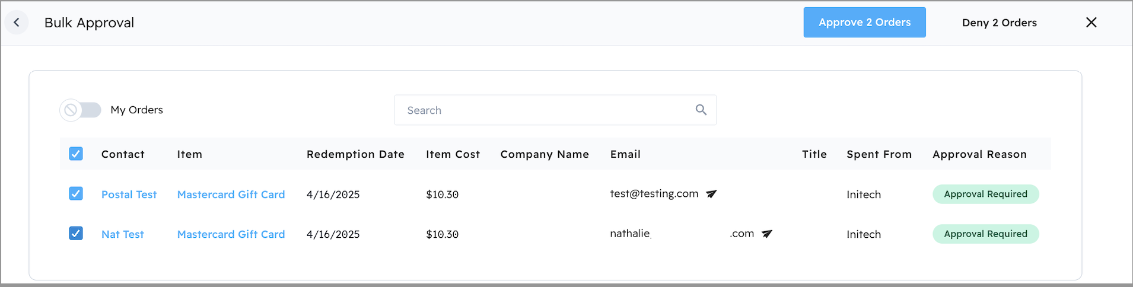Click Approval Required badge in Postal Test row
The image size is (1133, 287).
pos(985,194)
